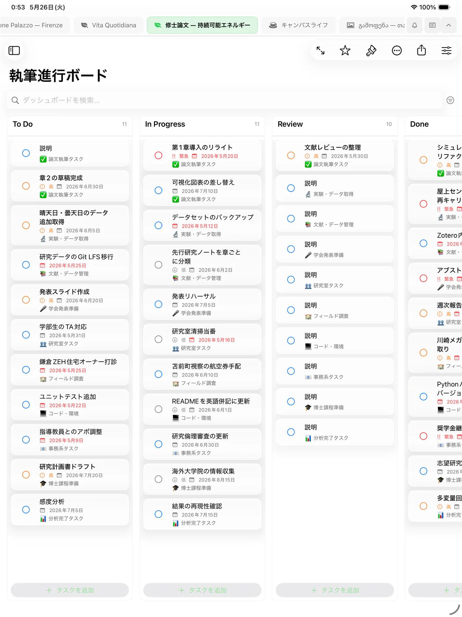Click the search filter icon
The image size is (462, 617).
click(450, 100)
